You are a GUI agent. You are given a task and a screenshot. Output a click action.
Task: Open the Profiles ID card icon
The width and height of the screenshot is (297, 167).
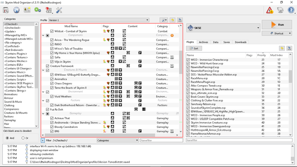click(x=27, y=10)
